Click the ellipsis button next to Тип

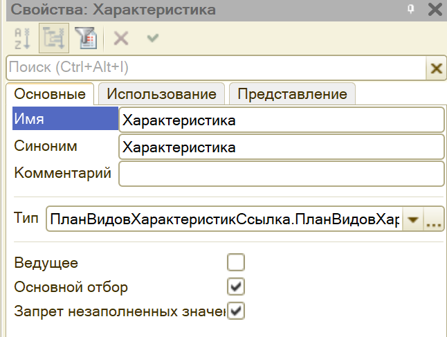tap(434, 220)
